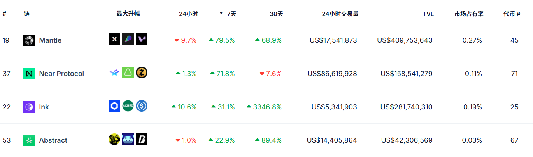533x157 pixels.
Task: Sort by 24小时交易量 column header
Action: (340, 14)
